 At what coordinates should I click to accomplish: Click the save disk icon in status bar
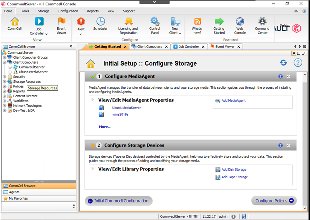[x=244, y=216]
